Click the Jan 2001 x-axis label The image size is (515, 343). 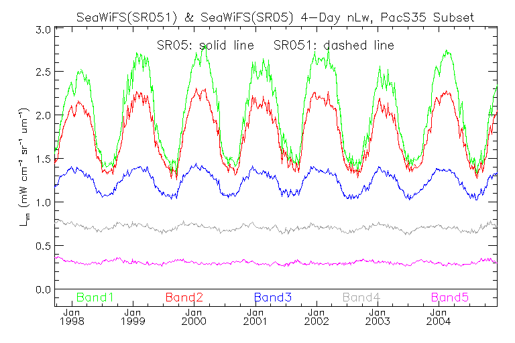point(255,317)
